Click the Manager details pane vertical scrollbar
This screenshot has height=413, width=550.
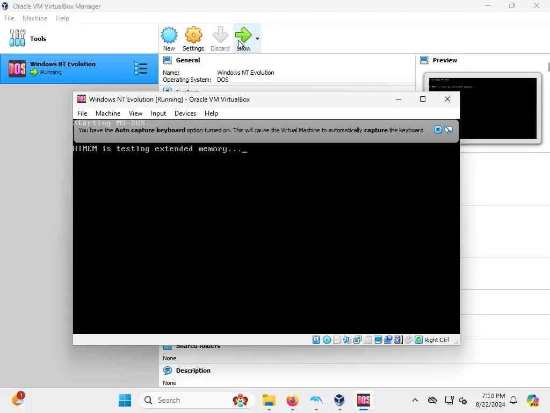[x=548, y=67]
